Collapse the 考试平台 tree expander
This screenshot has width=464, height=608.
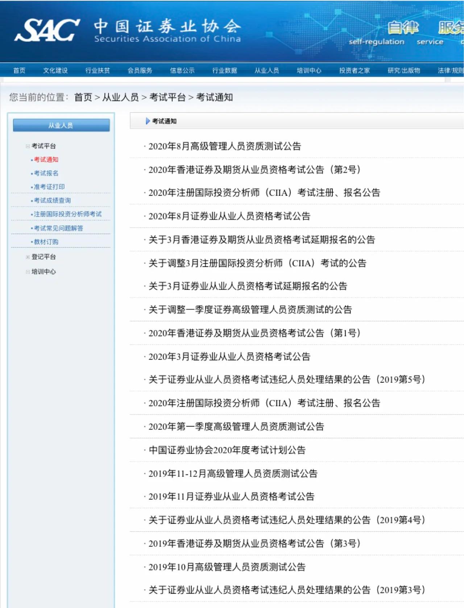coord(28,146)
